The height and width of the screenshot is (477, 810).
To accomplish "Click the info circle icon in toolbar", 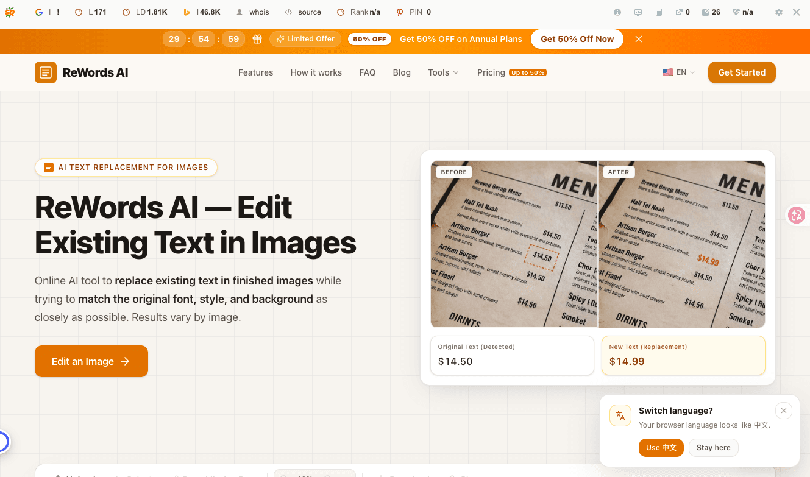I will (617, 12).
